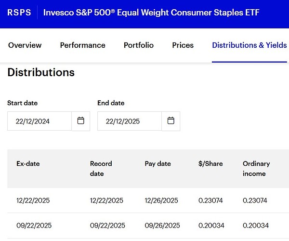This screenshot has height=241, width=289.
Task: Open the Portfolio tab
Action: tap(139, 45)
